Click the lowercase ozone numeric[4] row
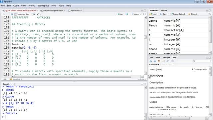This screenshot has height=120, width=213. [178, 49]
